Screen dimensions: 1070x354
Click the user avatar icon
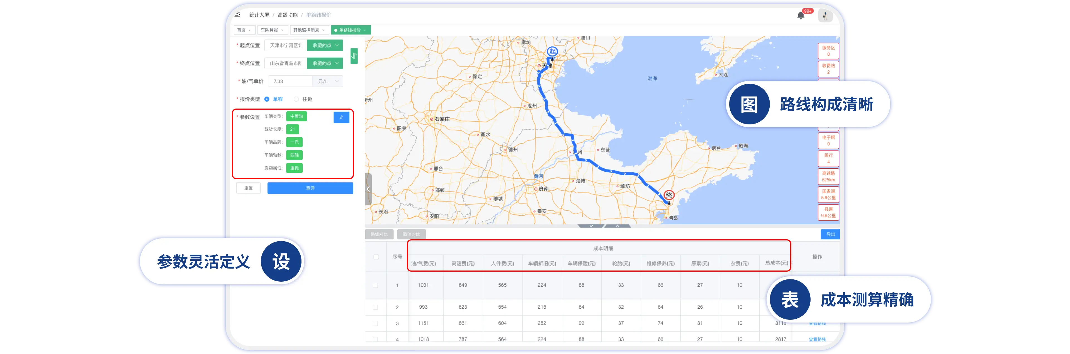coord(825,16)
